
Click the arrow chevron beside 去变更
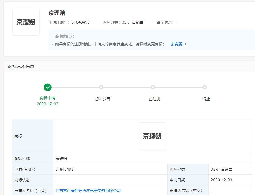tap(186, 44)
